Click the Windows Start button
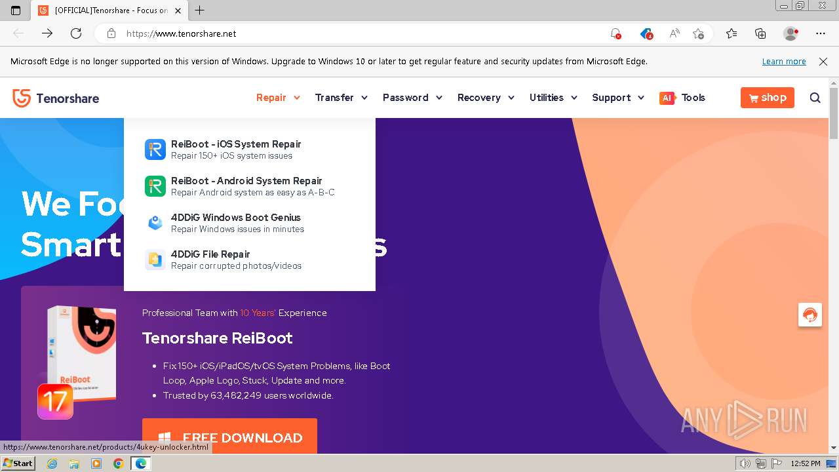The width and height of the screenshot is (839, 472). click(x=18, y=463)
